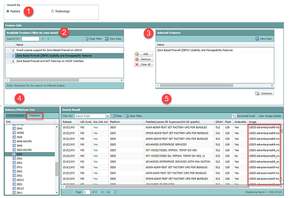
Task: Switch to the Train-Release tab
Action: tap(16, 116)
